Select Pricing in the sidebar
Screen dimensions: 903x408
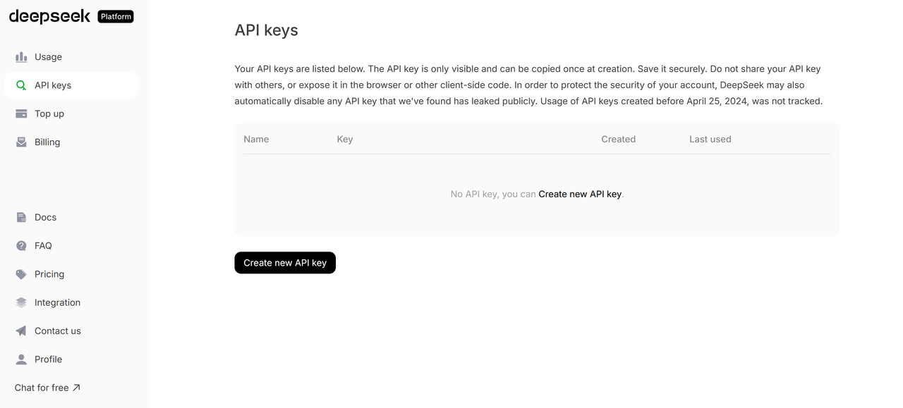tap(49, 274)
